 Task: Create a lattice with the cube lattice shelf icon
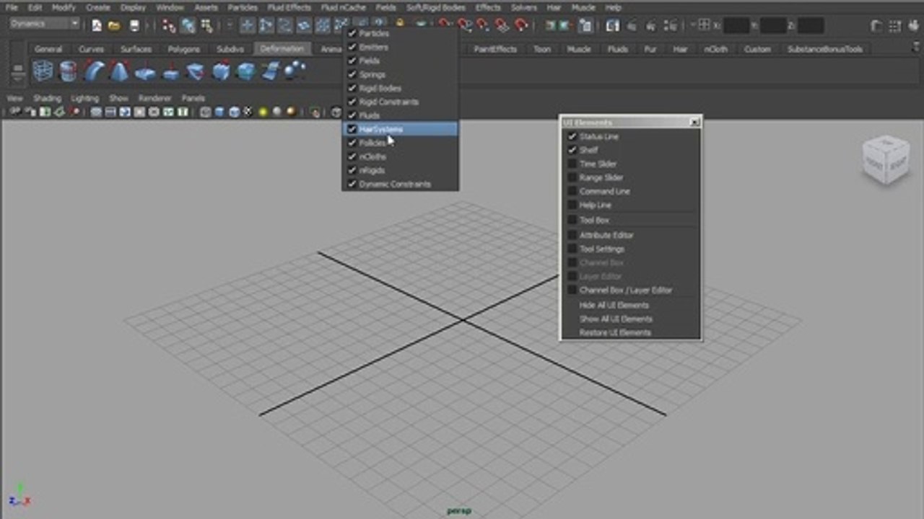43,71
